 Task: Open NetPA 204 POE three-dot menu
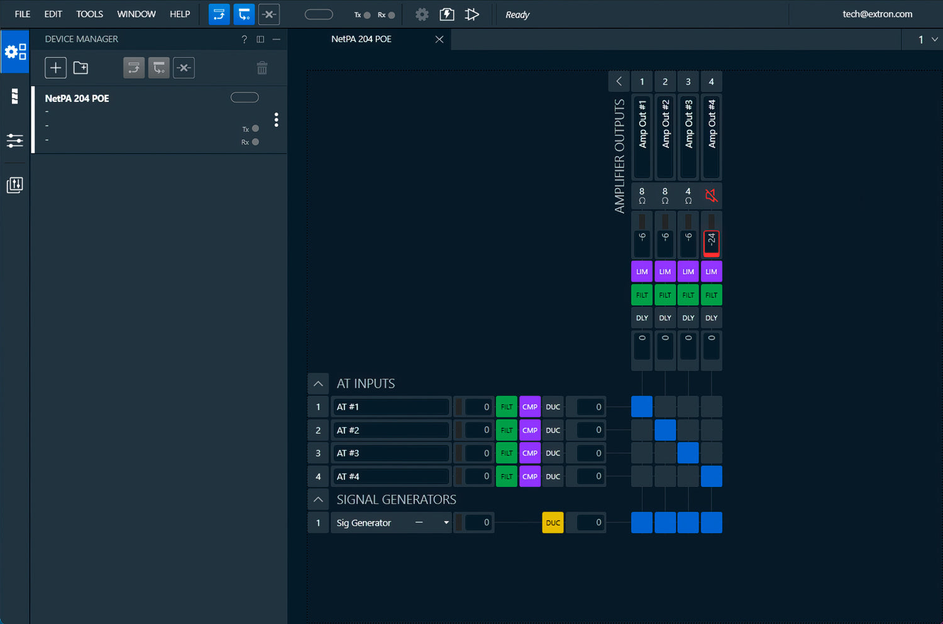[277, 120]
